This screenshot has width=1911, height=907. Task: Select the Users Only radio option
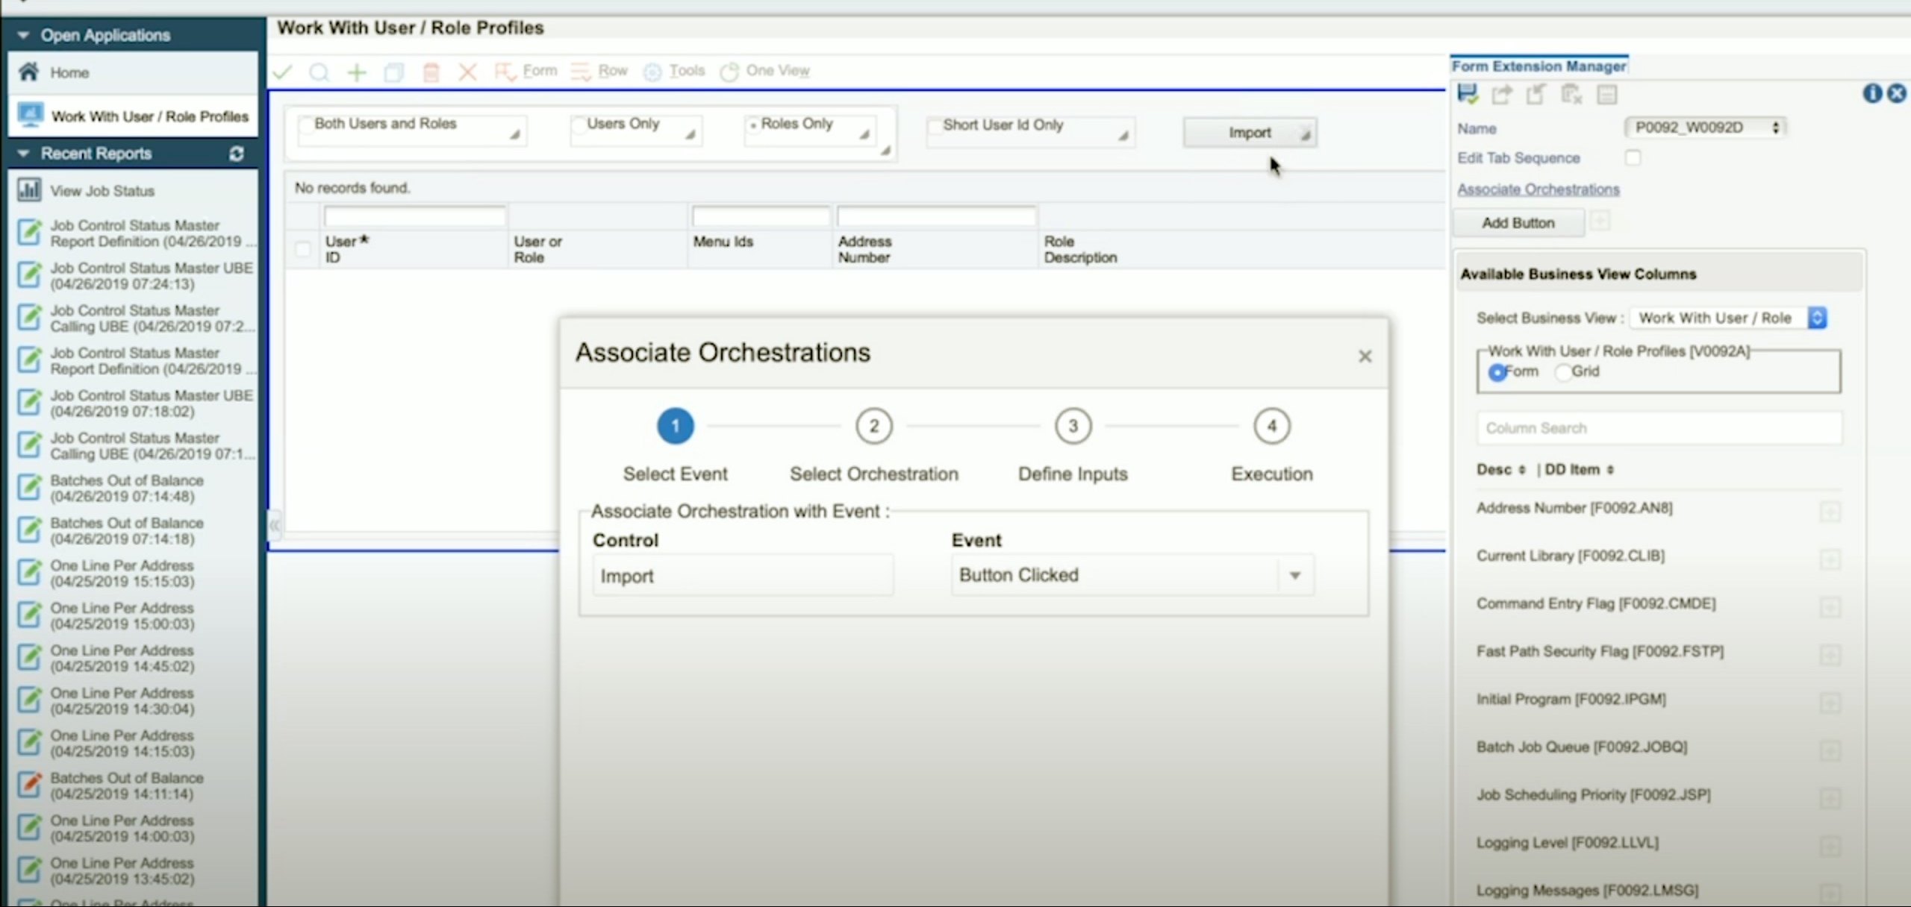[579, 124]
